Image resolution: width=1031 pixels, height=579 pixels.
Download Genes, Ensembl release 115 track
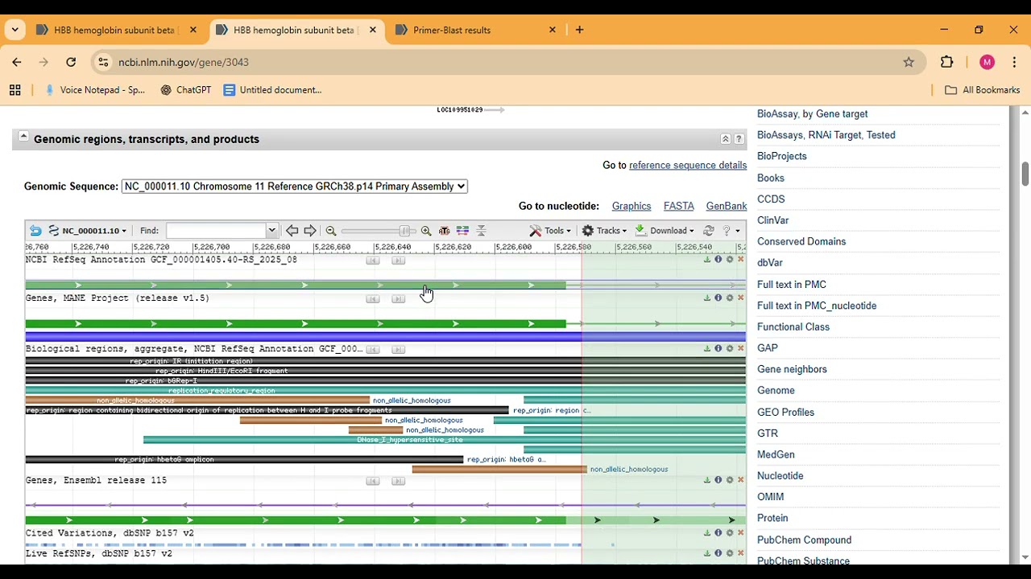click(707, 480)
